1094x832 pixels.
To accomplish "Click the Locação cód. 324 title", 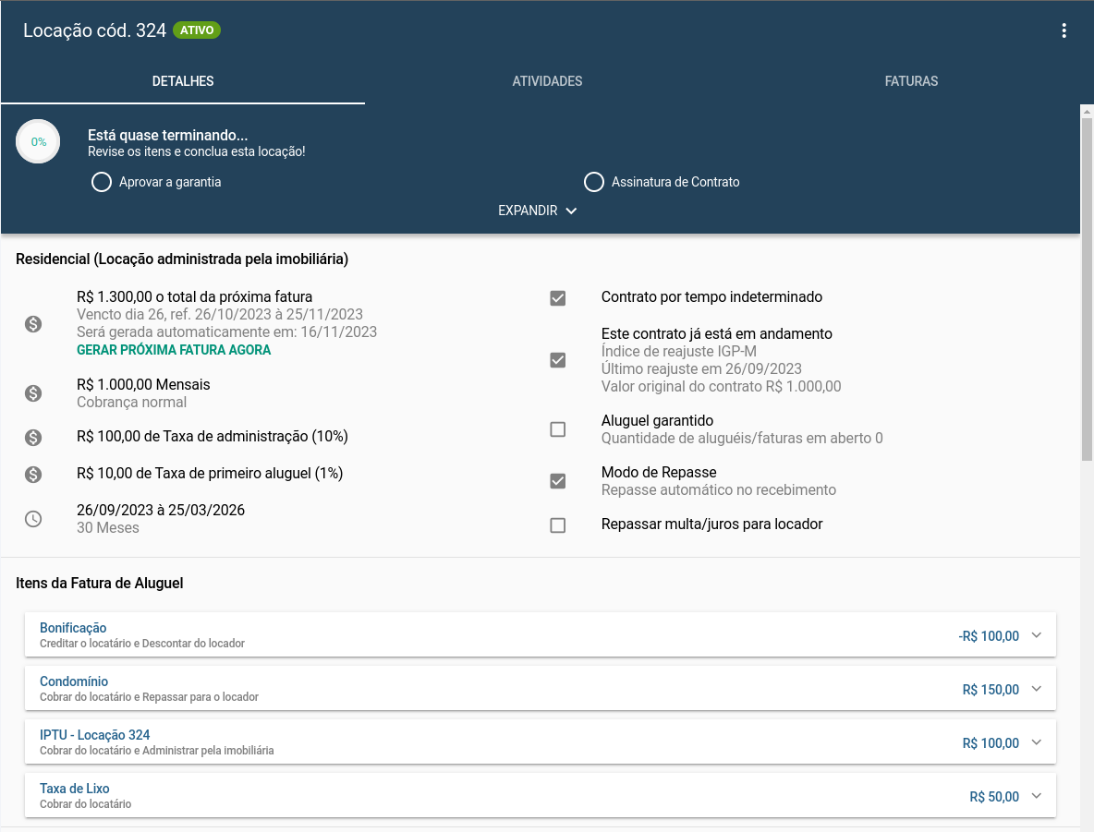I will coord(95,30).
